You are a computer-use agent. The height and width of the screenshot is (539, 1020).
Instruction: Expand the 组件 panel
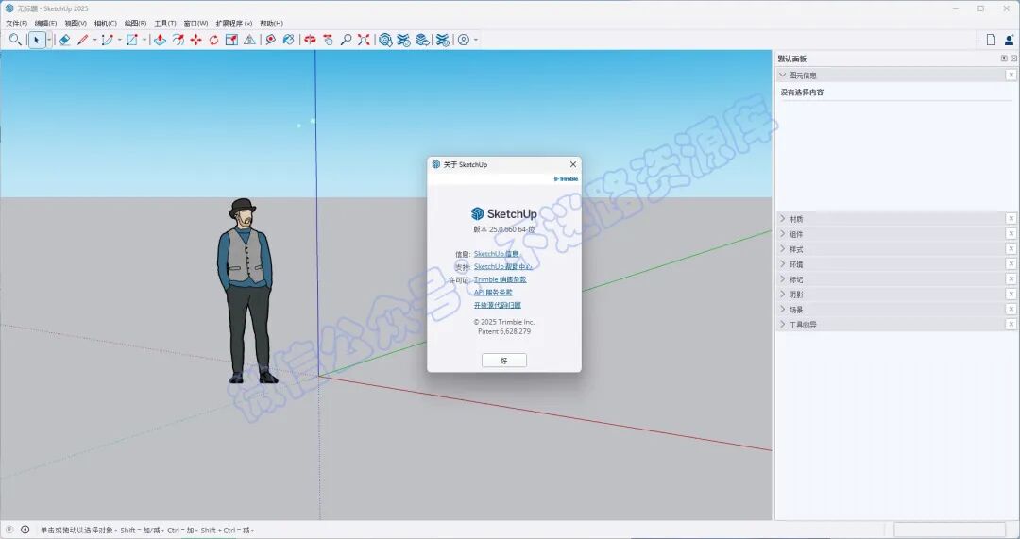click(x=783, y=234)
